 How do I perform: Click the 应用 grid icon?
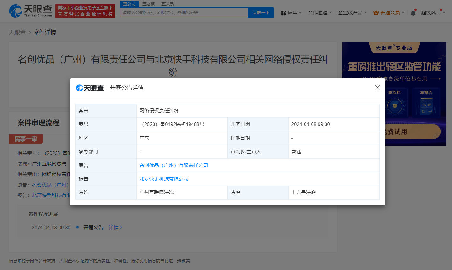pyautogui.click(x=283, y=13)
